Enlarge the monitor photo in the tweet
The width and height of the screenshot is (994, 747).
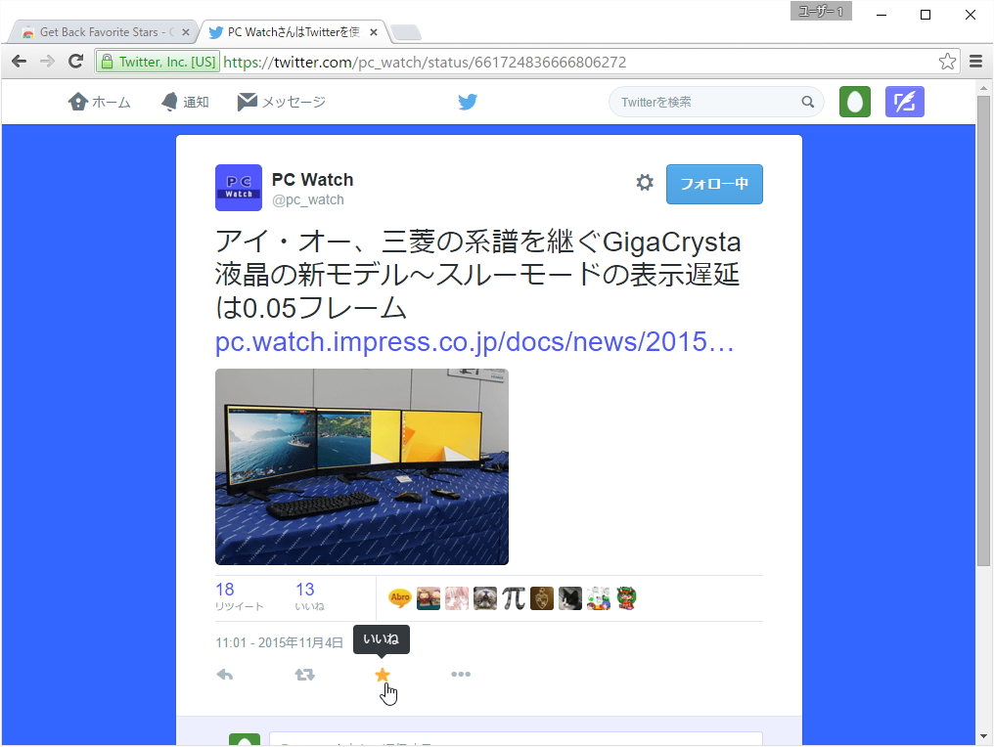(x=362, y=466)
